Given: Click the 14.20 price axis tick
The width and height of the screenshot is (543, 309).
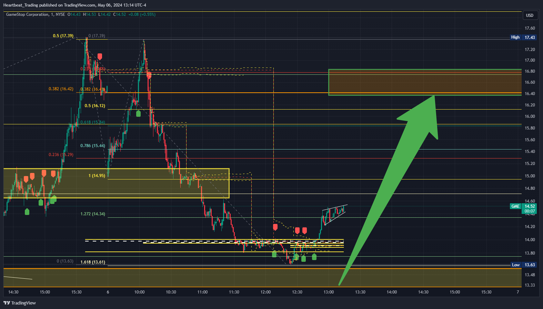Looking at the screenshot, I should click(x=530, y=227).
